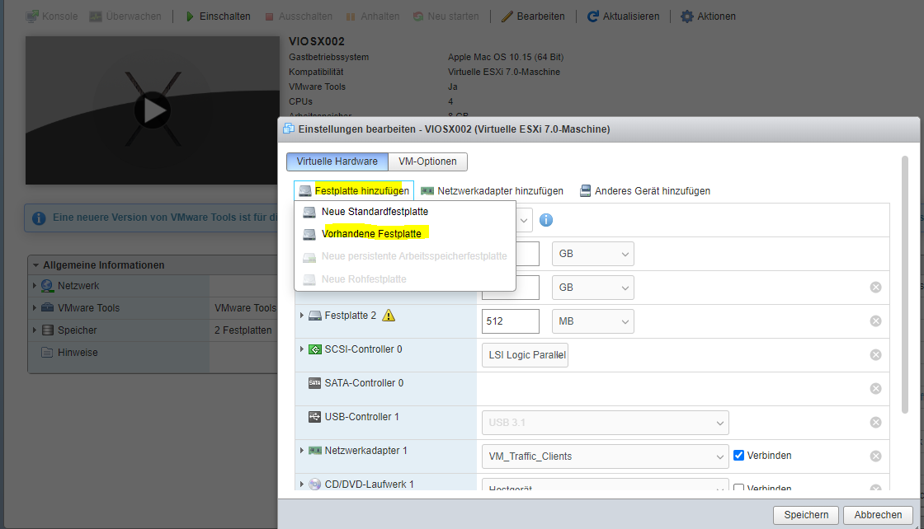The image size is (924, 529).
Task: Remove Festplatte 2 with its X icon
Action: 875,321
